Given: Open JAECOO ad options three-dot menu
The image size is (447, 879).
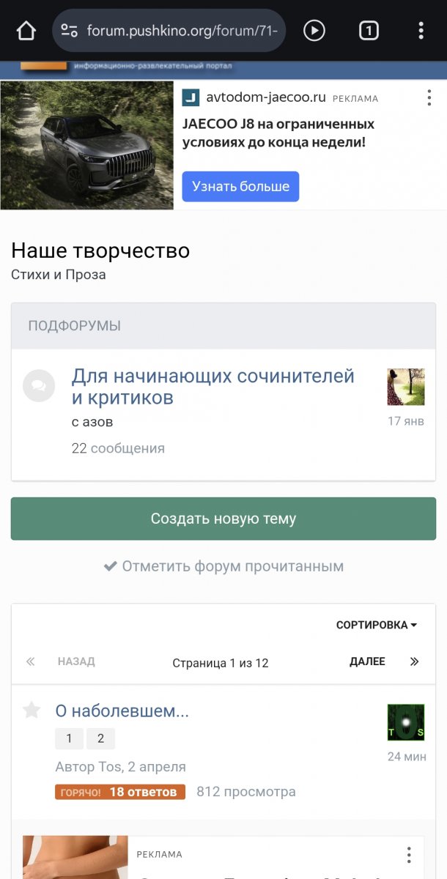Looking at the screenshot, I should point(429,98).
